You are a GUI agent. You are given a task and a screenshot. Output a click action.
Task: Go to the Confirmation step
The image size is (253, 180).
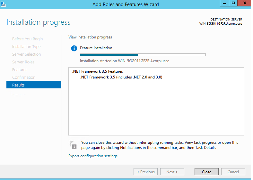24,77
